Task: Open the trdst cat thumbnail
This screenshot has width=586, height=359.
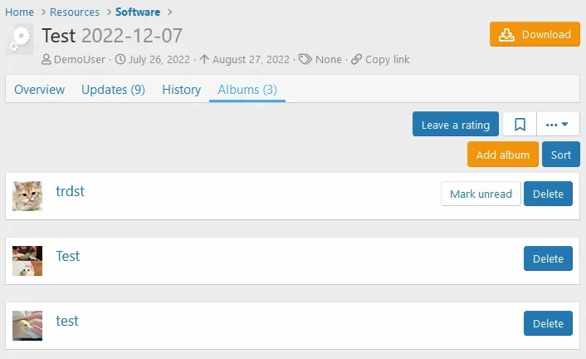Action: click(27, 196)
